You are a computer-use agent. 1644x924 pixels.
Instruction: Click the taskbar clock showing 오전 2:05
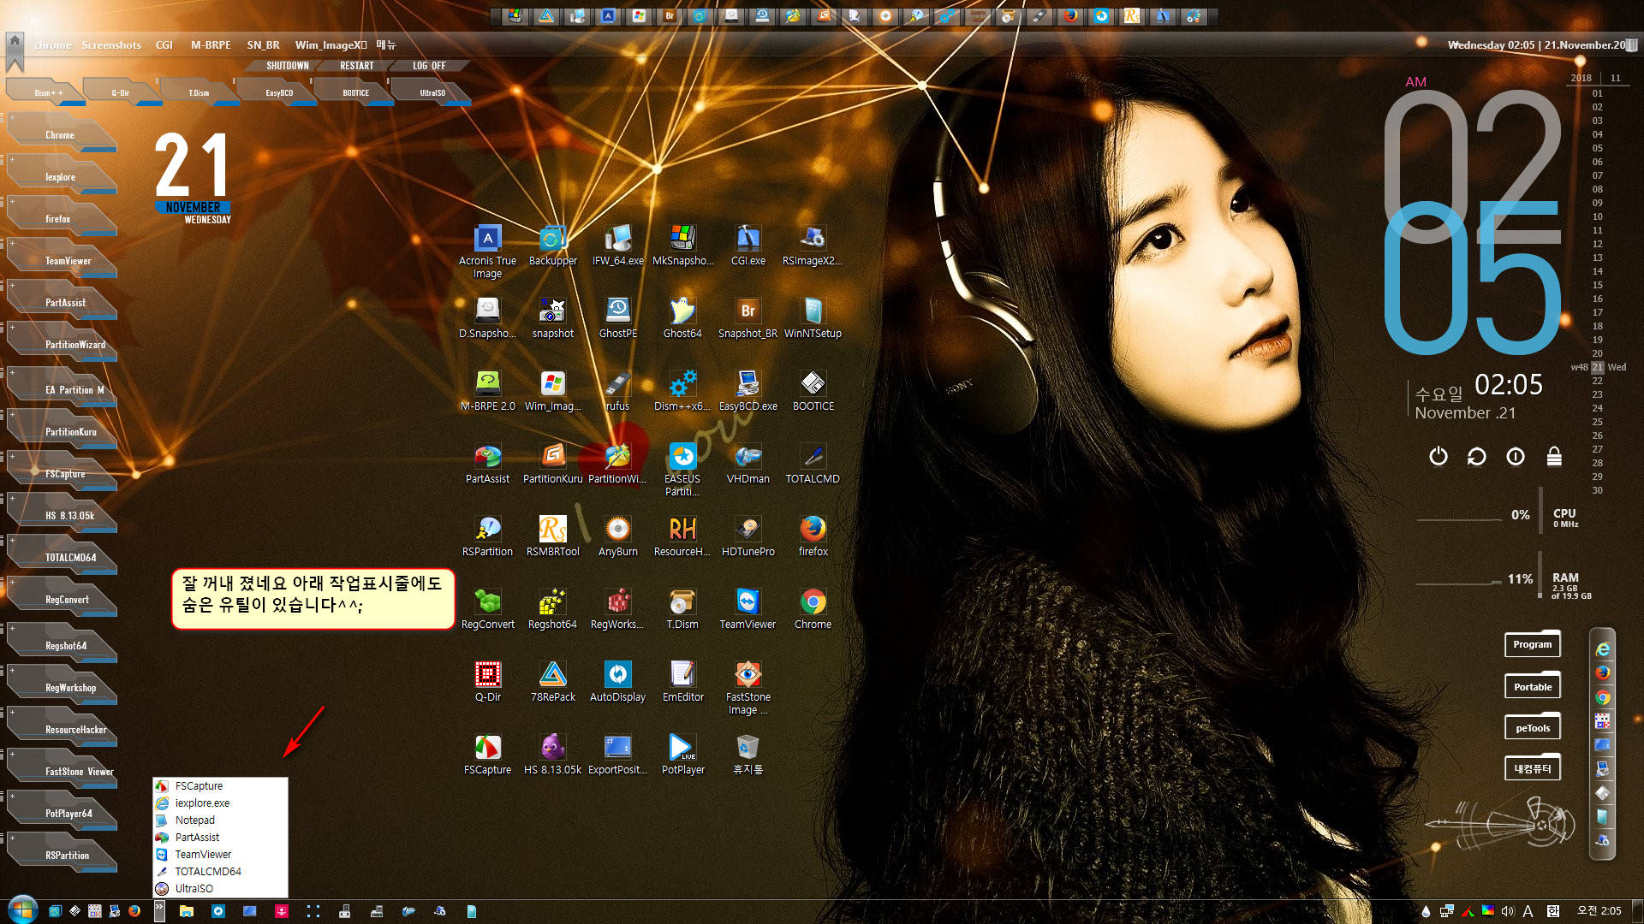tap(1599, 911)
